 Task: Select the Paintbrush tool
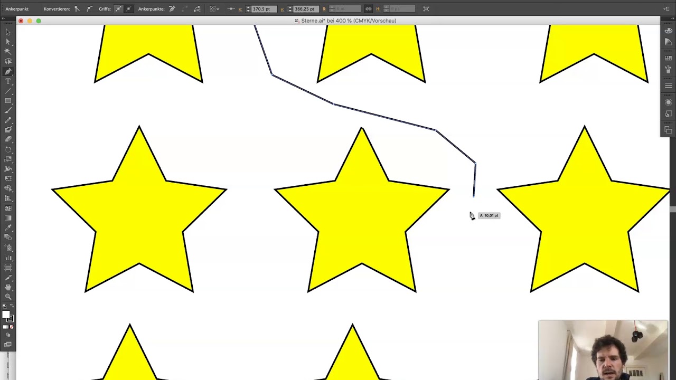point(8,110)
